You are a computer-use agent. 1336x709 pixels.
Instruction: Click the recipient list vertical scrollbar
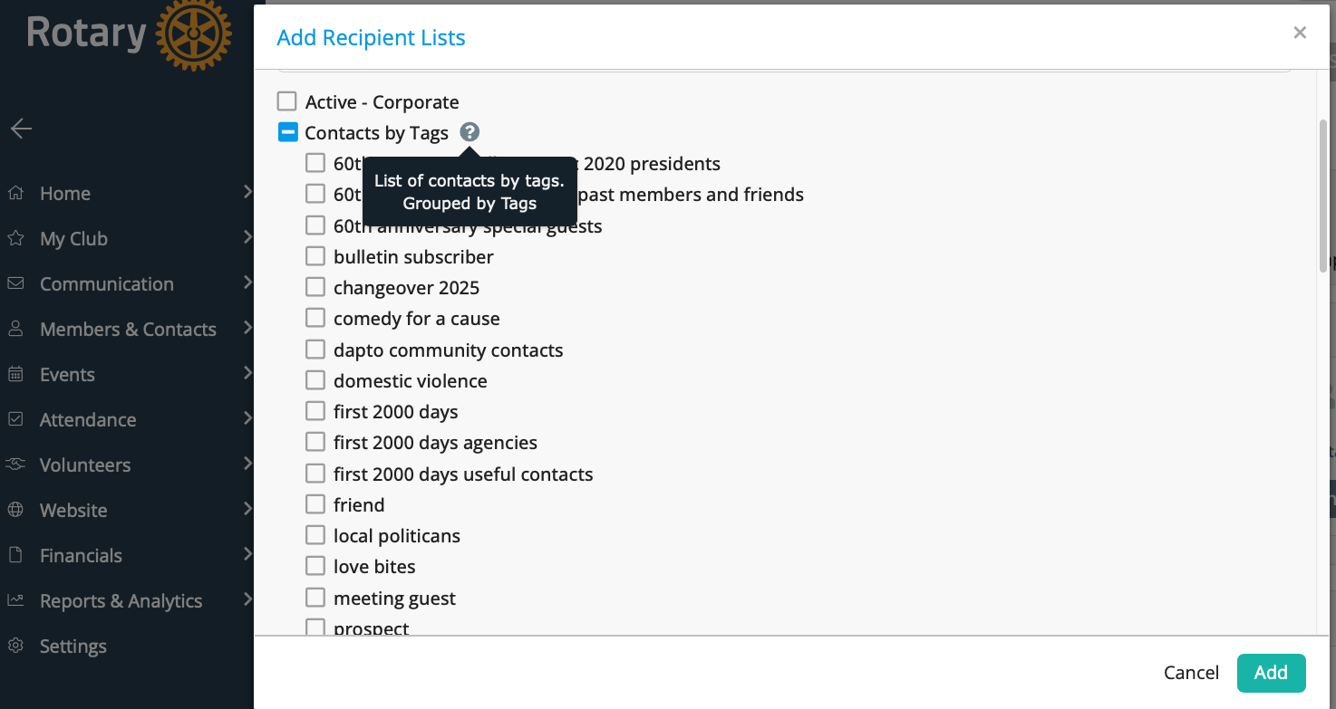coord(1322,195)
